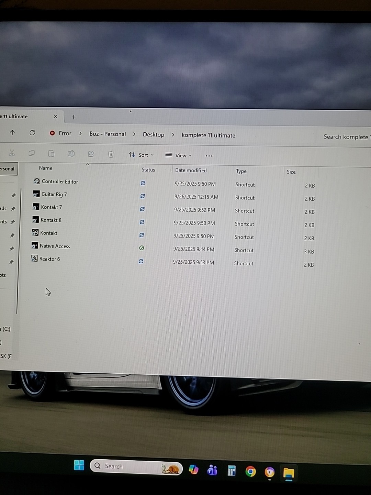Click the sync status icon for Controller Editor
The width and height of the screenshot is (371, 495).
(x=143, y=183)
